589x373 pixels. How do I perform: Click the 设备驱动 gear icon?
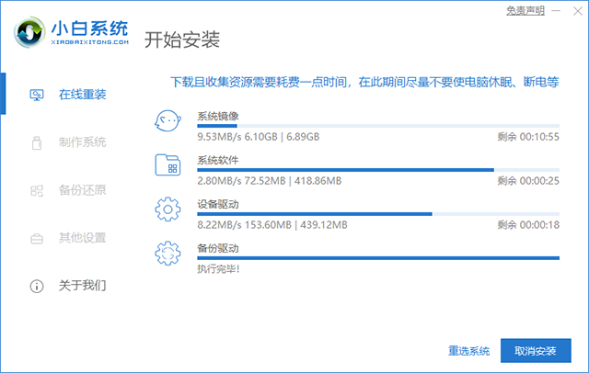tap(167, 210)
